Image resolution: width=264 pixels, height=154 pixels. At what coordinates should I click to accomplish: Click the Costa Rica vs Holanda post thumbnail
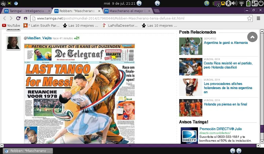coord(191,67)
